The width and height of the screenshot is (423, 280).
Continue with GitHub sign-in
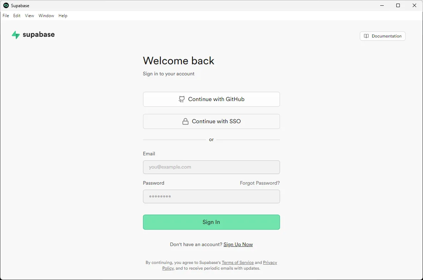(x=211, y=99)
